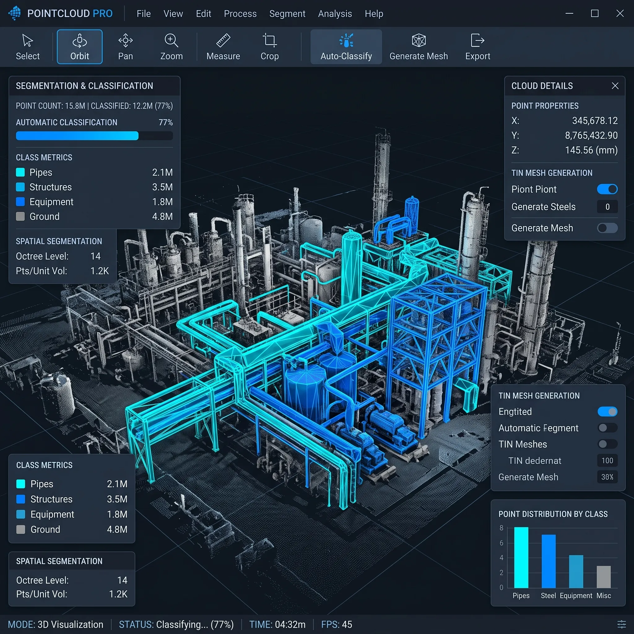This screenshot has width=634, height=634.
Task: Enable the Automatic Fegment switch
Action: pyautogui.click(x=607, y=428)
